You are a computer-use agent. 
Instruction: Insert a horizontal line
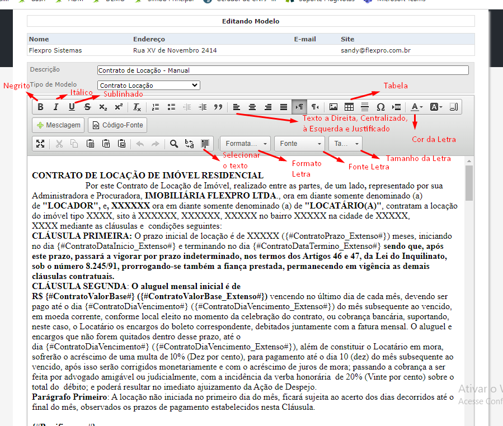click(365, 107)
